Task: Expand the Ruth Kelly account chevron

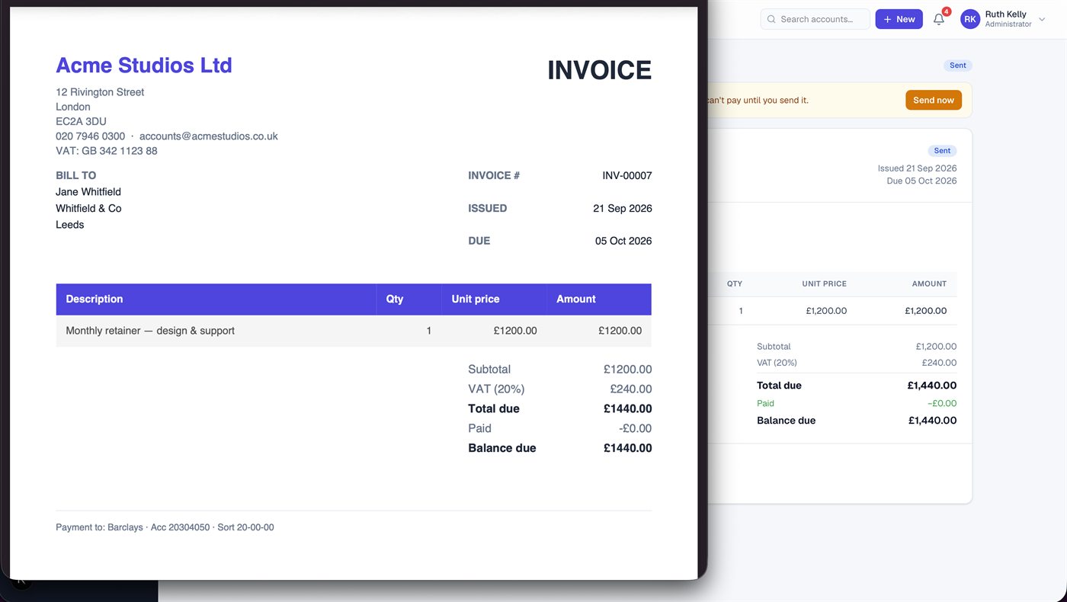Action: (x=1042, y=19)
